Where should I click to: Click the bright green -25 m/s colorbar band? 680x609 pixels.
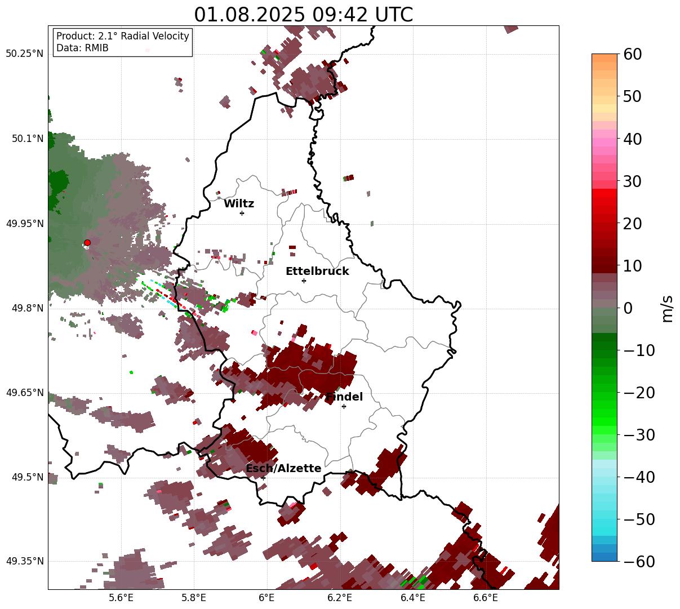pos(605,413)
